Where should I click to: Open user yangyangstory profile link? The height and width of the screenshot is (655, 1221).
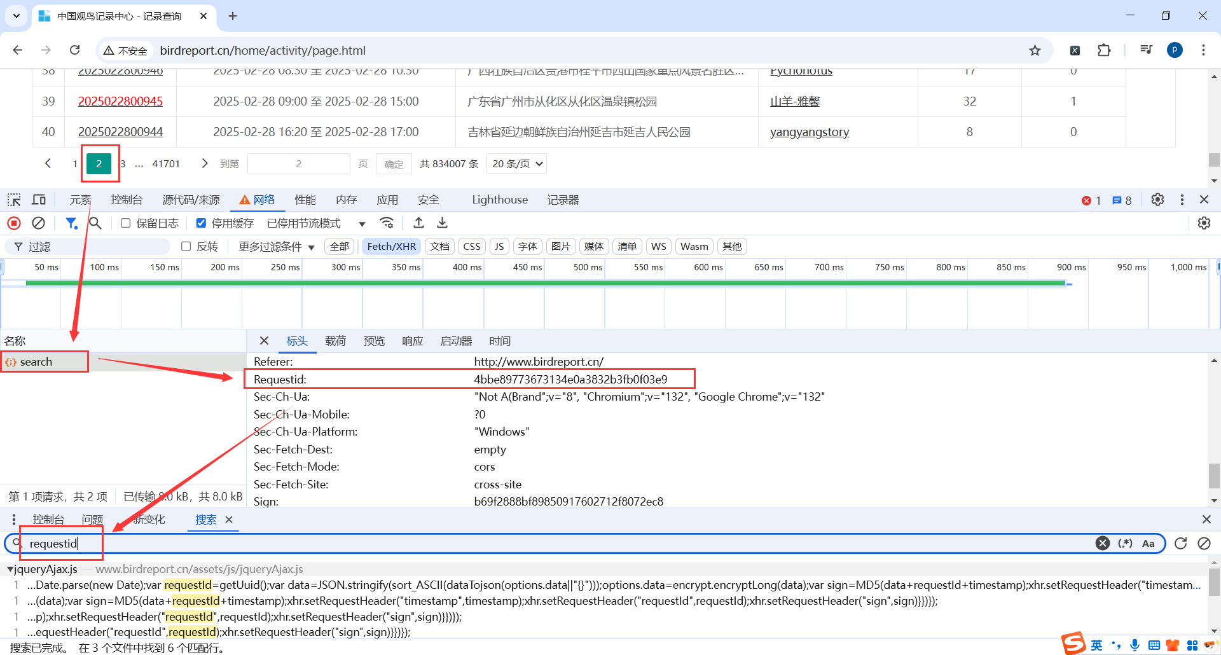(x=810, y=132)
